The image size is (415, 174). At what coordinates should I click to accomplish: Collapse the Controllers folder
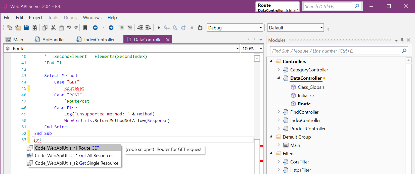coord(271,61)
